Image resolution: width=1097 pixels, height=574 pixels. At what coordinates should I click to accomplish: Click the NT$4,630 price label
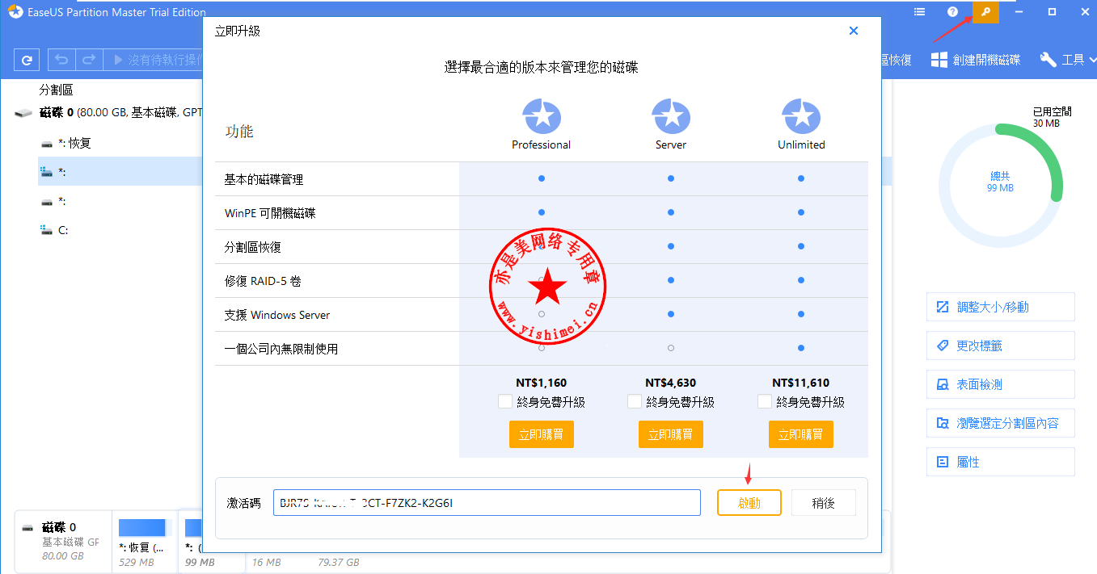tap(671, 383)
